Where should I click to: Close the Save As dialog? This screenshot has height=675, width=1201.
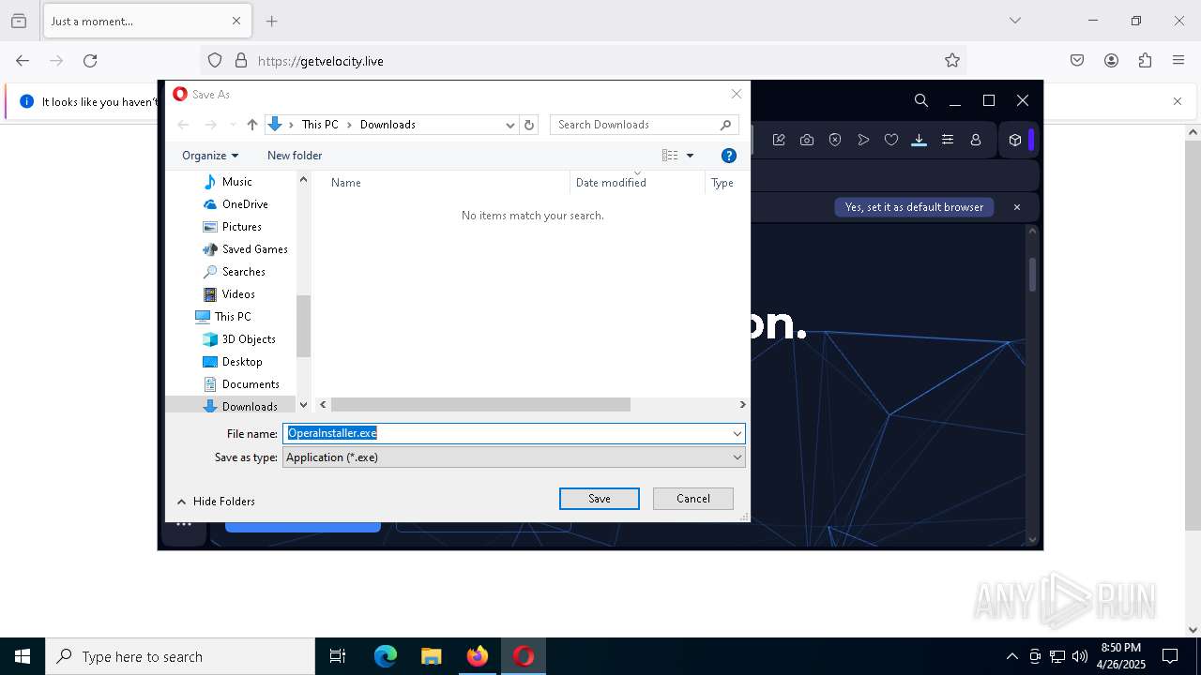click(737, 94)
